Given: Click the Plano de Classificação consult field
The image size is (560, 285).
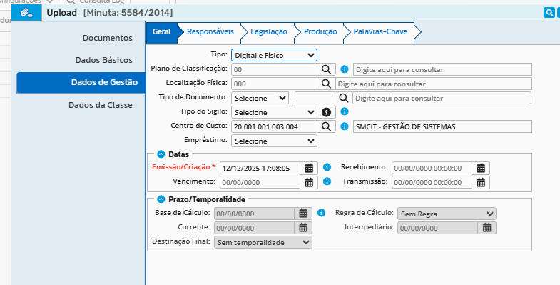Looking at the screenshot, I should pyautogui.click(x=442, y=69).
